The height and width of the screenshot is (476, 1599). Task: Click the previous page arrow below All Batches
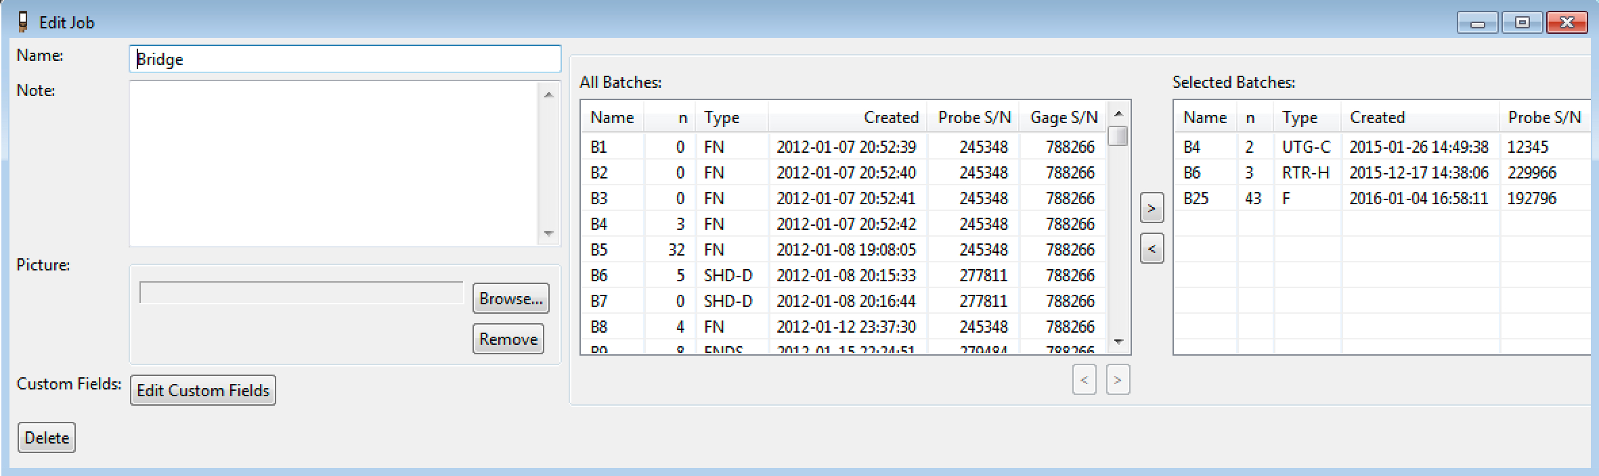pyautogui.click(x=1084, y=380)
